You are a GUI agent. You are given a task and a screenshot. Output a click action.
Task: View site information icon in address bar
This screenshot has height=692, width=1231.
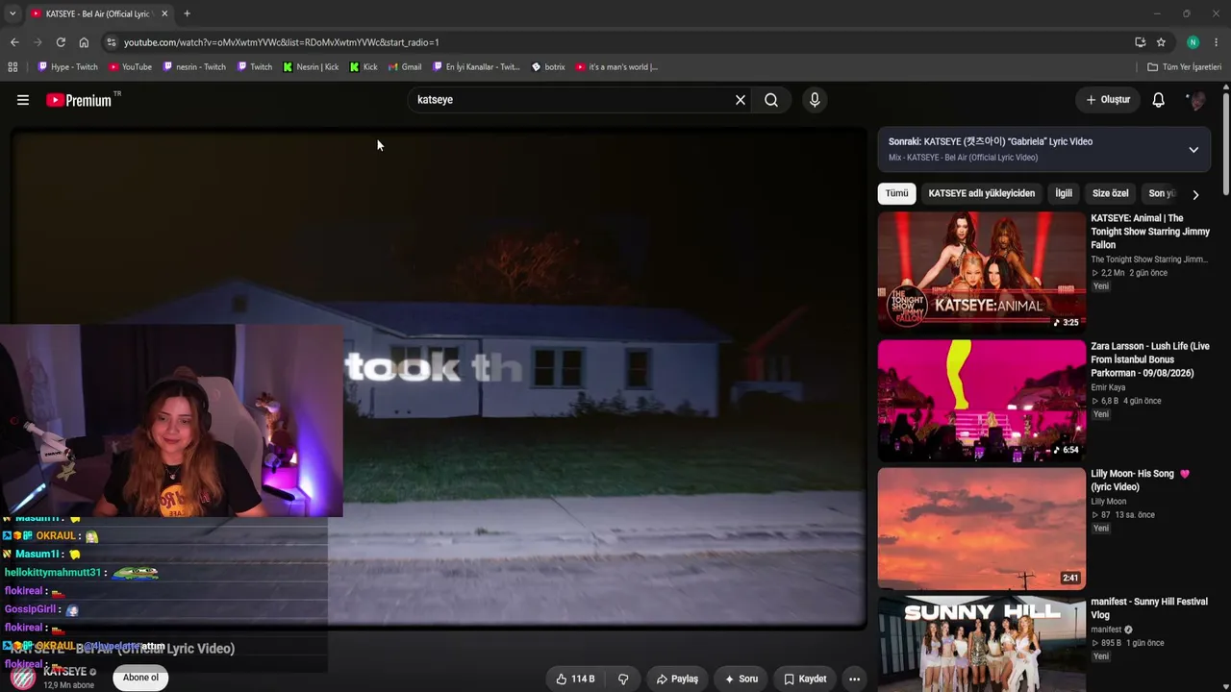pyautogui.click(x=112, y=42)
